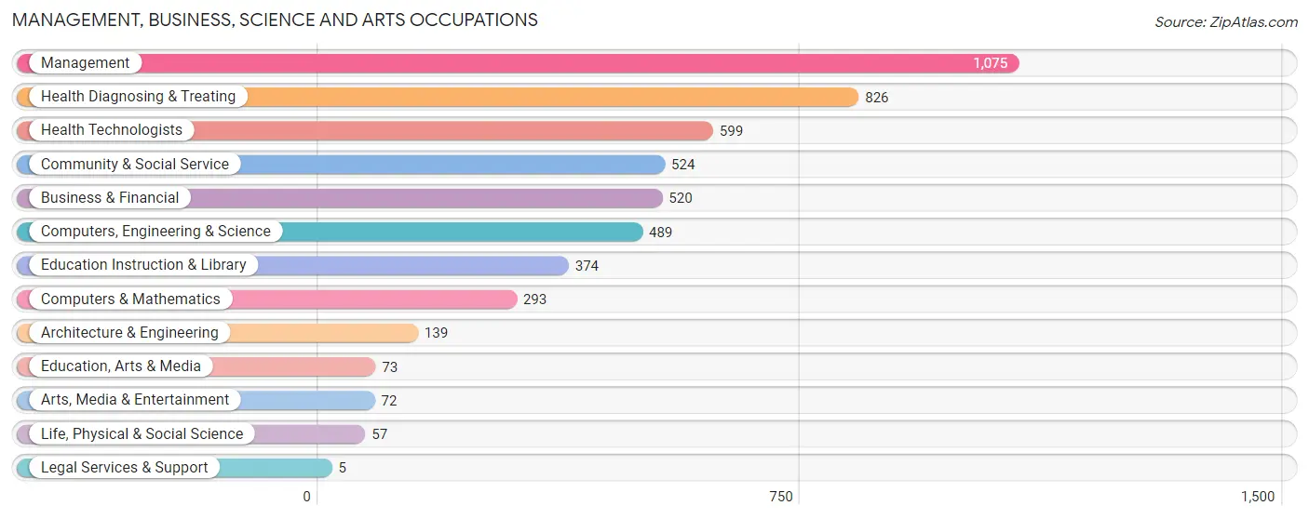Select the 750 axis tick label
The image size is (1309, 519).
781,497
